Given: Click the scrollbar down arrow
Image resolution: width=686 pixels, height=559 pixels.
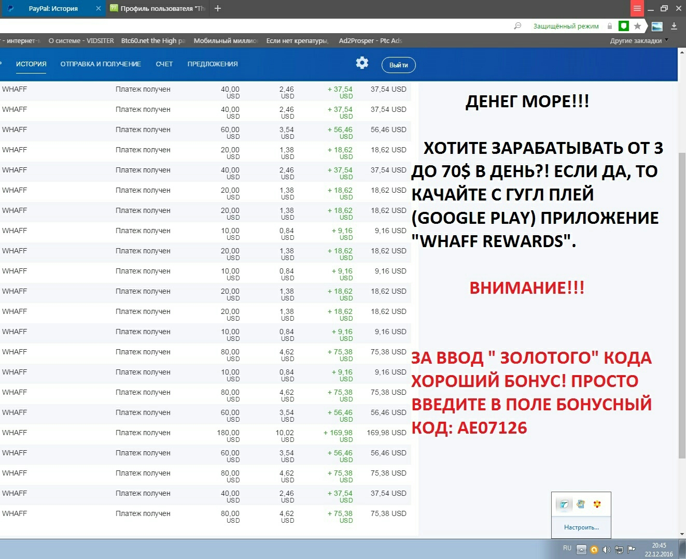Looking at the screenshot, I should 682,534.
